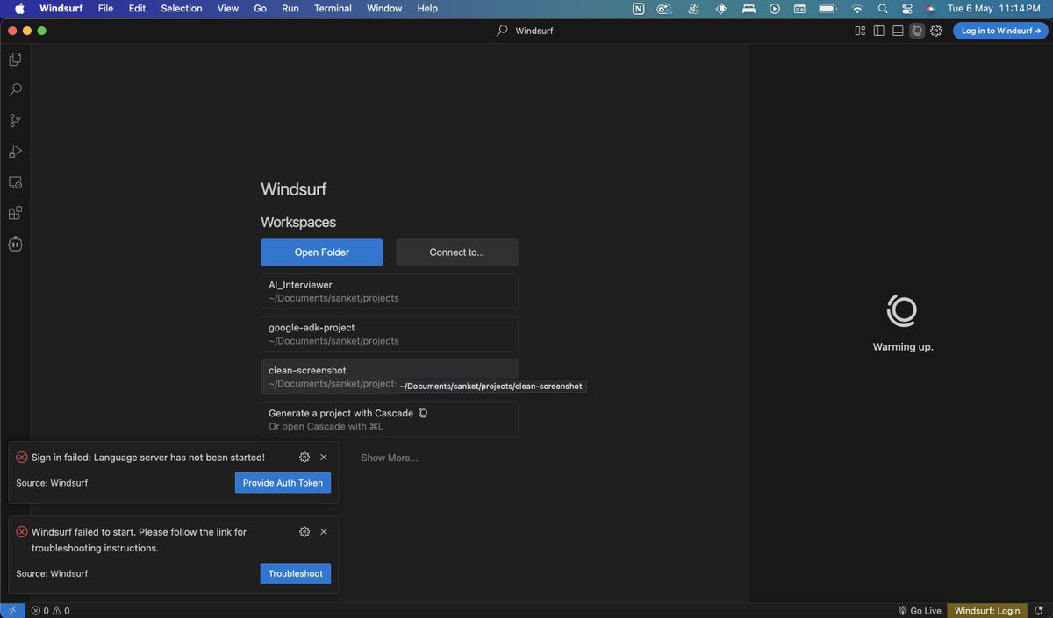The image size is (1053, 618).
Task: Open the Edit menu
Action: 137,9
